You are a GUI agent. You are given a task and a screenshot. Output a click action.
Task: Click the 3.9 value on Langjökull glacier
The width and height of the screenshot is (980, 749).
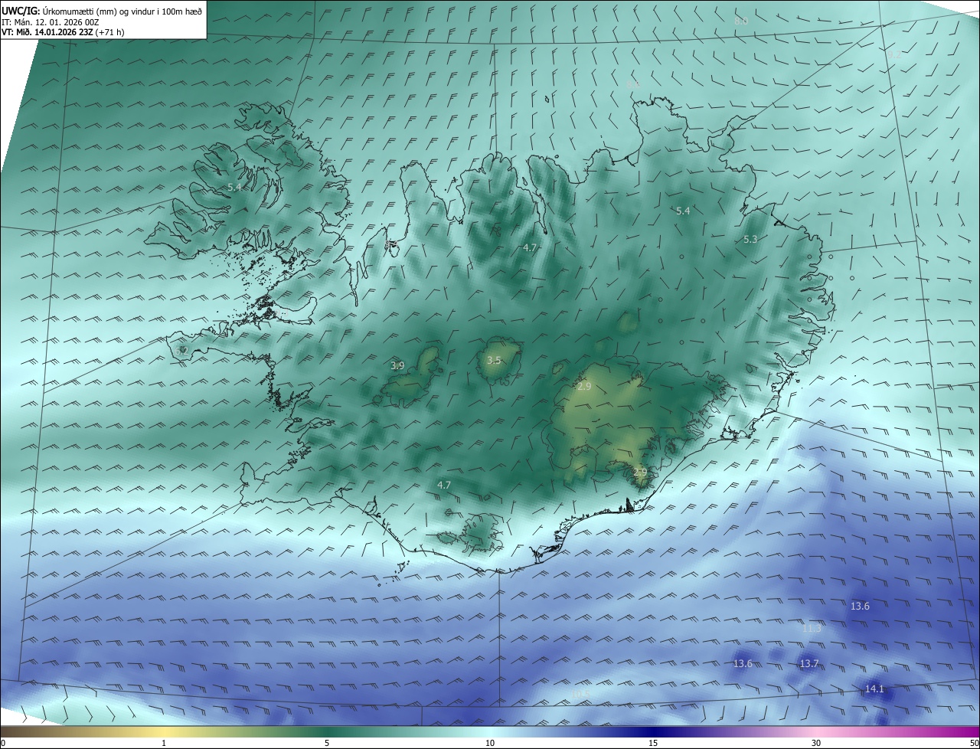click(397, 365)
